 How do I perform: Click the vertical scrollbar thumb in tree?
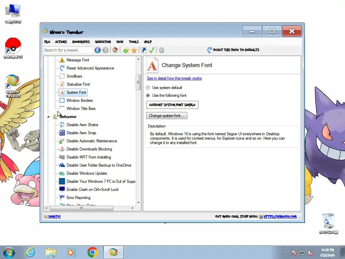tap(138, 82)
